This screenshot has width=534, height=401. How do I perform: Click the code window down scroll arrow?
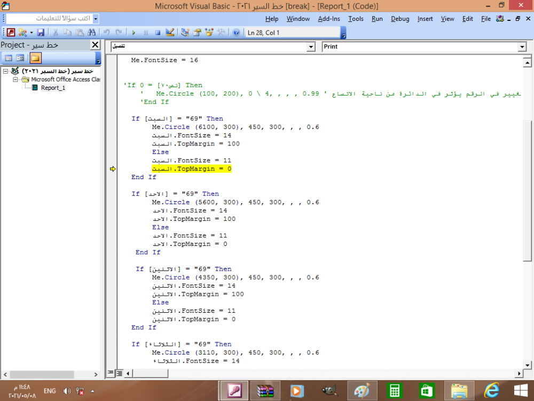pos(527,365)
